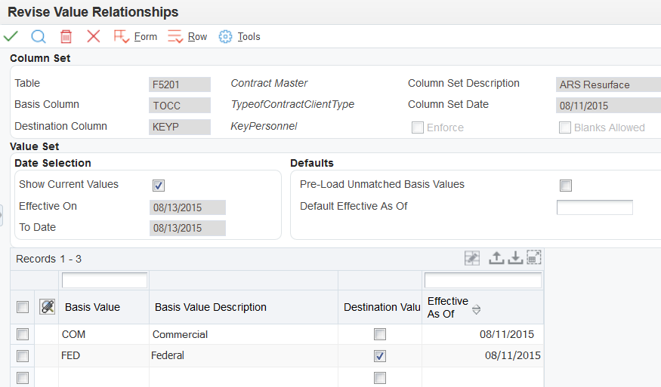The width and height of the screenshot is (661, 387).
Task: Click the COM row 08/11/2015 date
Action: click(x=507, y=334)
